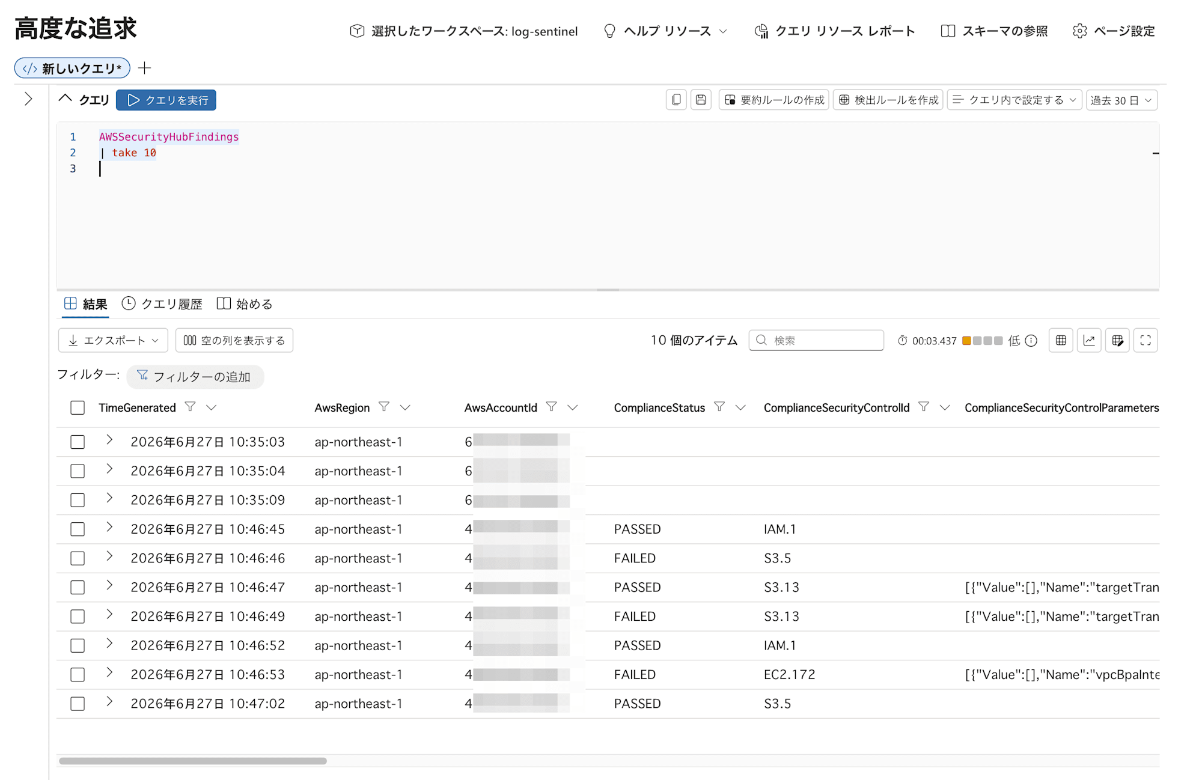Image resolution: width=1202 pixels, height=780 pixels.
Task: Click into the results 検索 field
Action: pos(816,340)
